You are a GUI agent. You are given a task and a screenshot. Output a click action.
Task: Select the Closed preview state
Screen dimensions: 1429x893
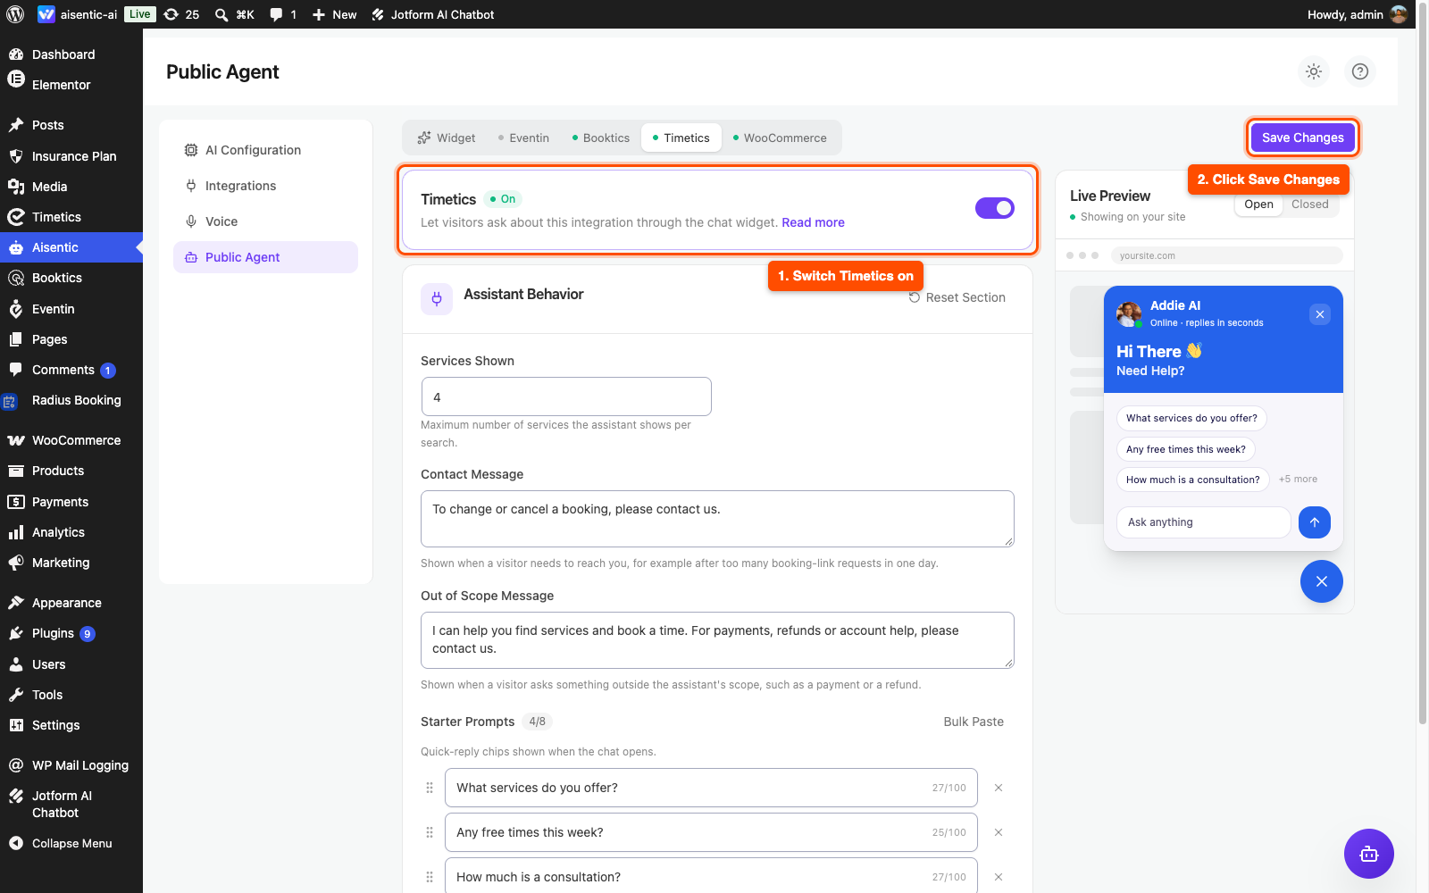1310,204
